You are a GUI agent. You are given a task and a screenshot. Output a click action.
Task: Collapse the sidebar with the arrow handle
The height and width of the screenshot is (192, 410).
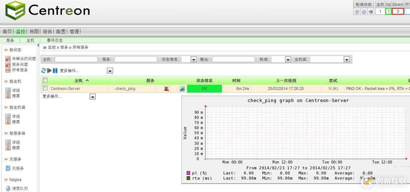pos(38,45)
